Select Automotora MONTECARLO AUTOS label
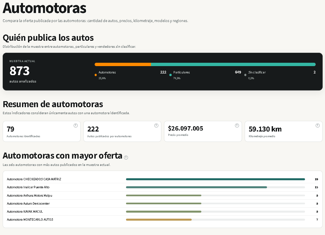Viewport: 325px width, 235px height. pos(30,220)
